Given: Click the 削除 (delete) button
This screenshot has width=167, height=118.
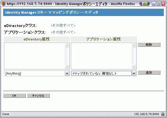Looking at the screenshot, I should pos(149,45).
